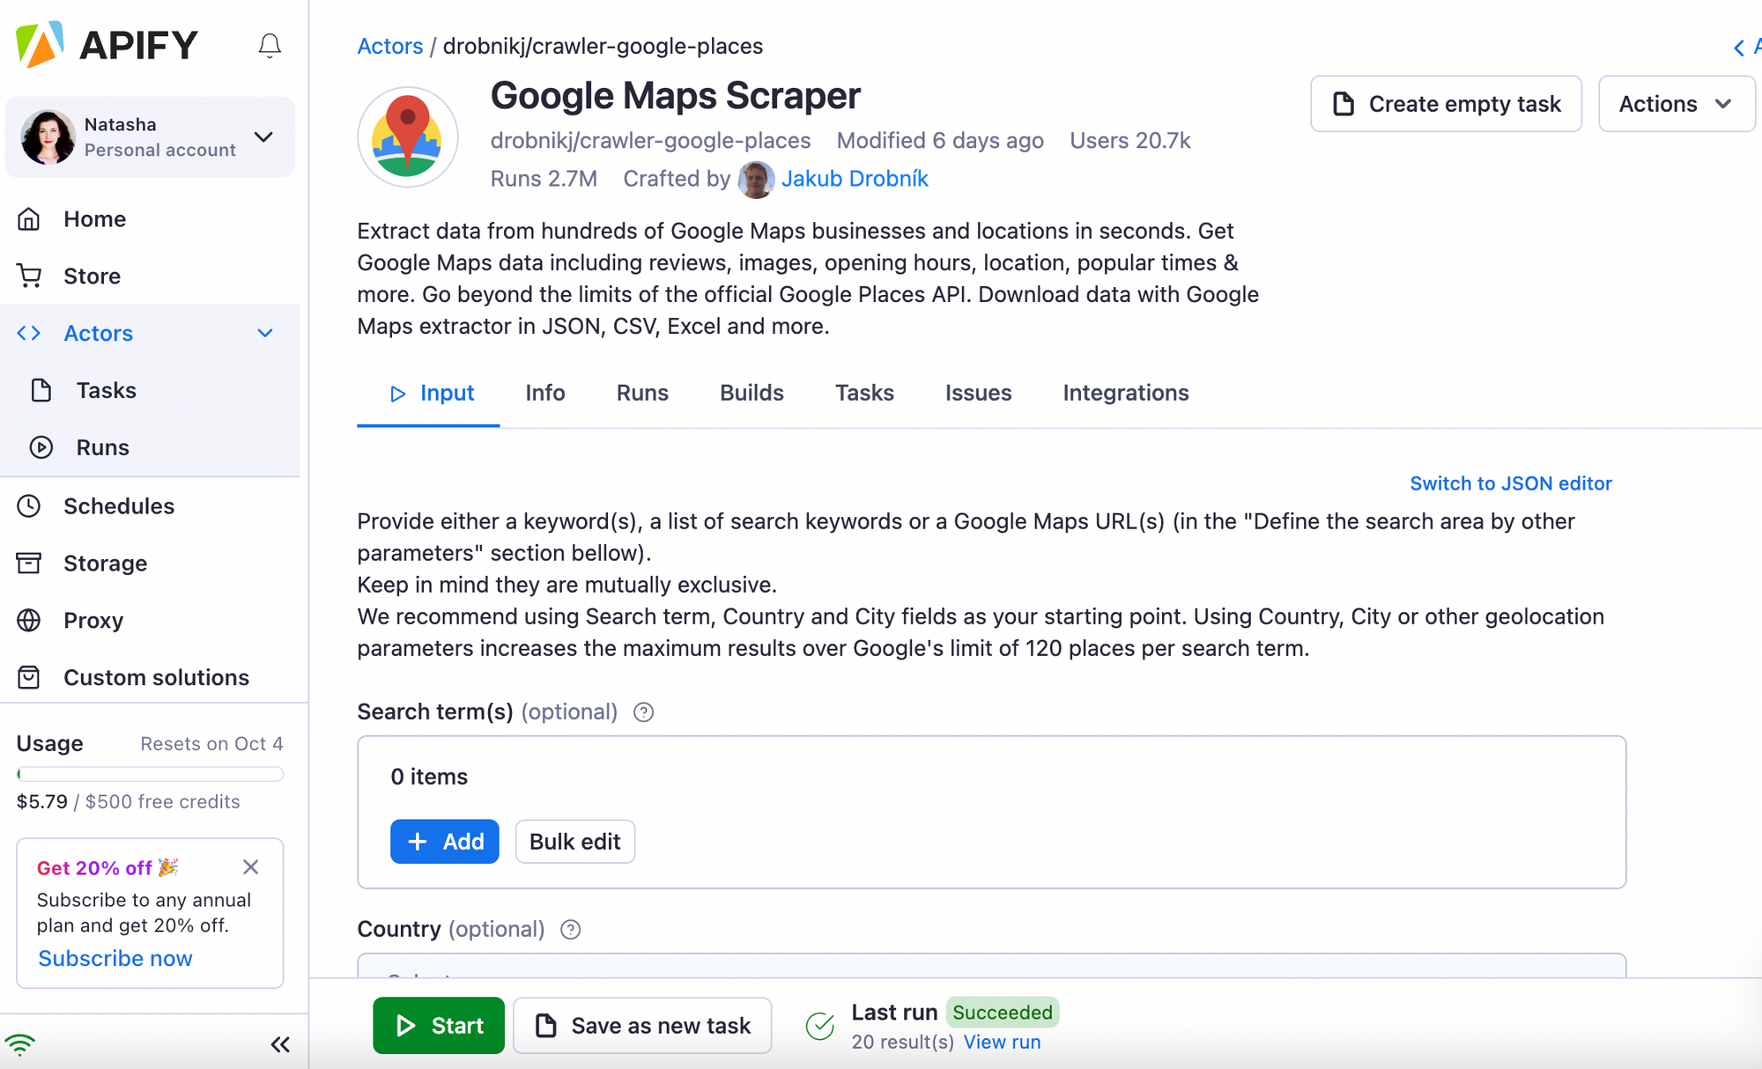This screenshot has width=1762, height=1069.
Task: Switch to the Info tab
Action: click(x=544, y=393)
